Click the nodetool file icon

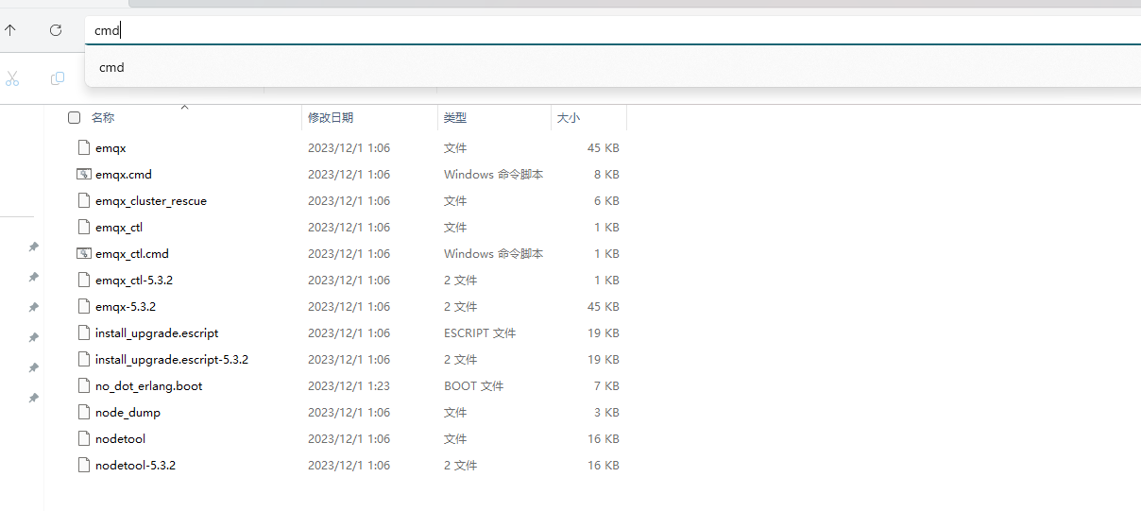pos(83,439)
